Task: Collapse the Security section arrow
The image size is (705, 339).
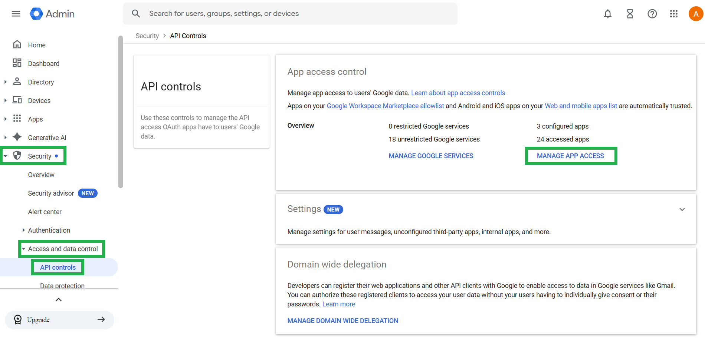Action: click(5, 156)
